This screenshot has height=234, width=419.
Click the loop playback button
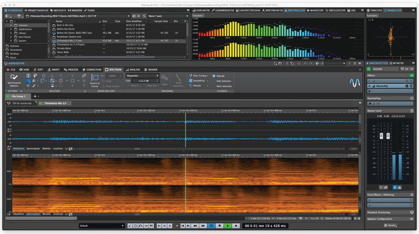211,226
